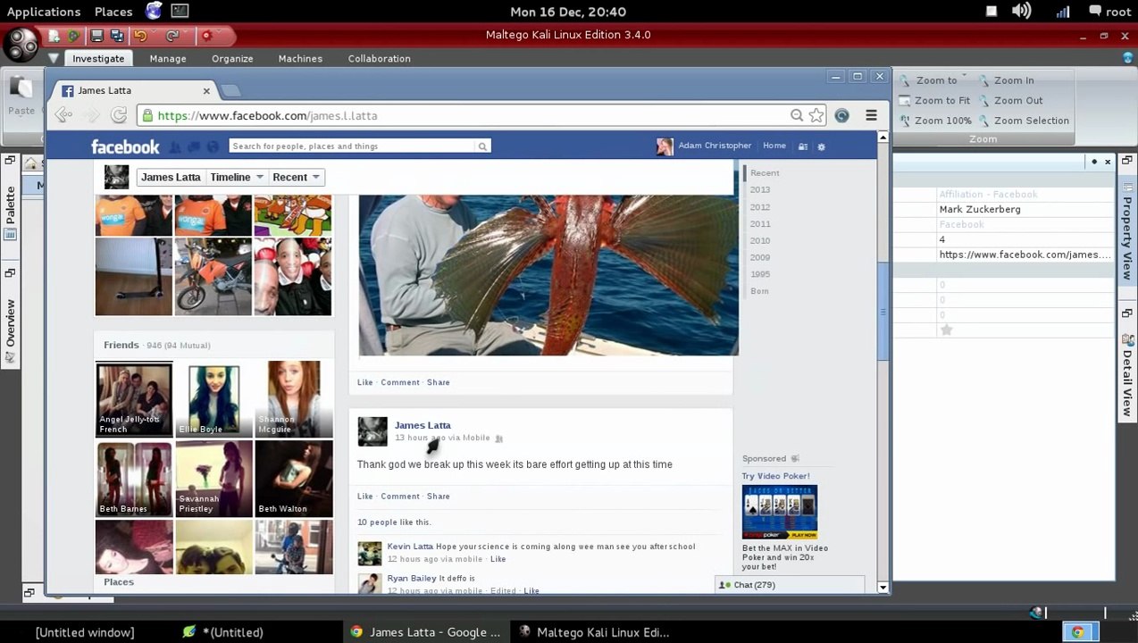Open the Manage tab
Screen dimensions: 1138x643
click(168, 58)
